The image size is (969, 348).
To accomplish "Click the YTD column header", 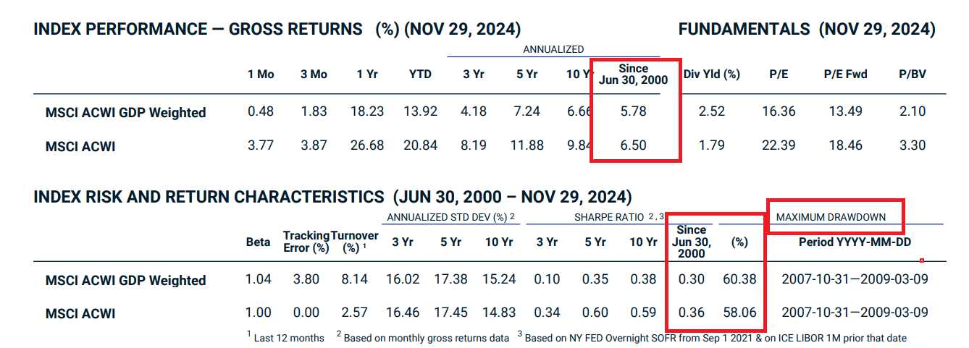I will click(x=420, y=74).
